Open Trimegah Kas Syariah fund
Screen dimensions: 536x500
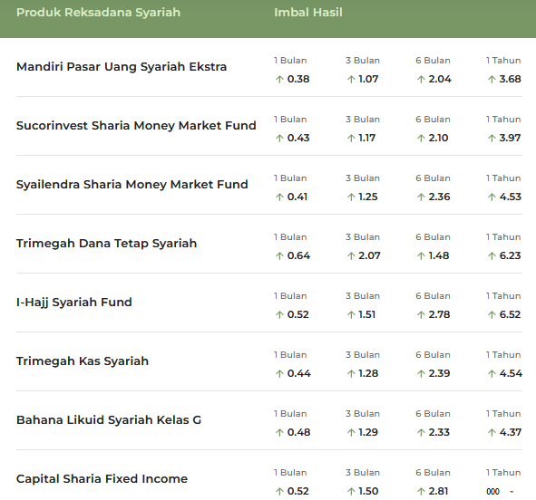[83, 361]
